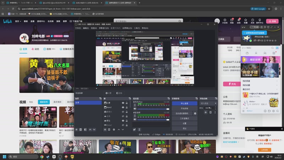This screenshot has width=284, height=160.
Task: Open YY contacts tab icon
Action: click(x=256, y=53)
